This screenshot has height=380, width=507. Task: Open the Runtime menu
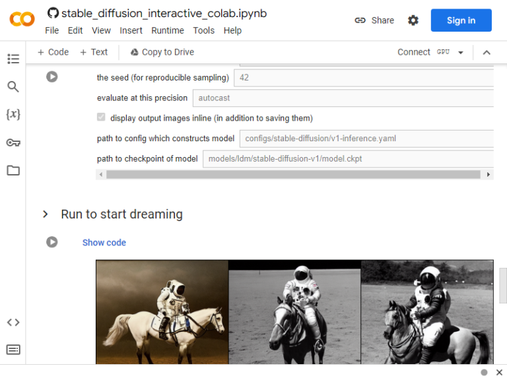[168, 30]
